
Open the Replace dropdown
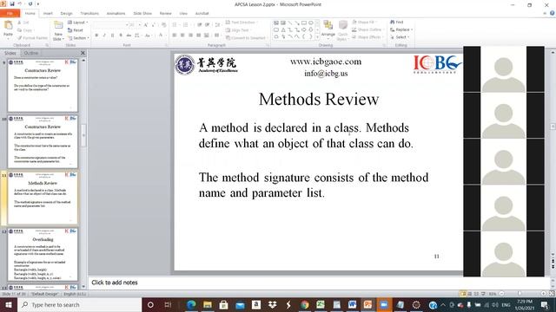[401, 29]
